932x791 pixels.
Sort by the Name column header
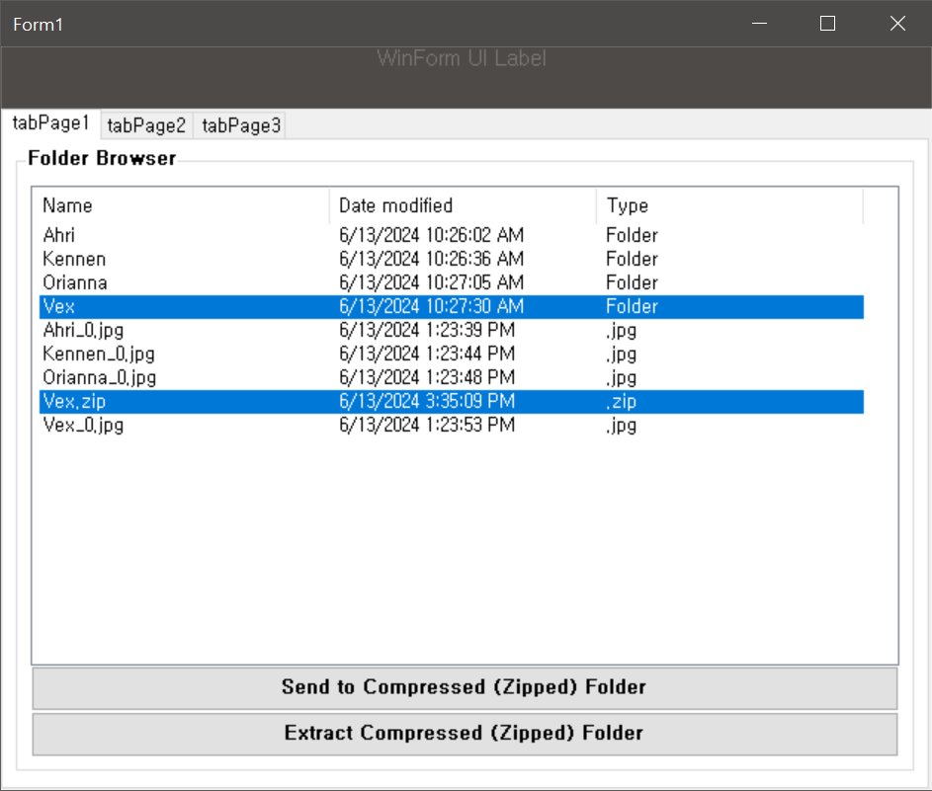click(181, 205)
